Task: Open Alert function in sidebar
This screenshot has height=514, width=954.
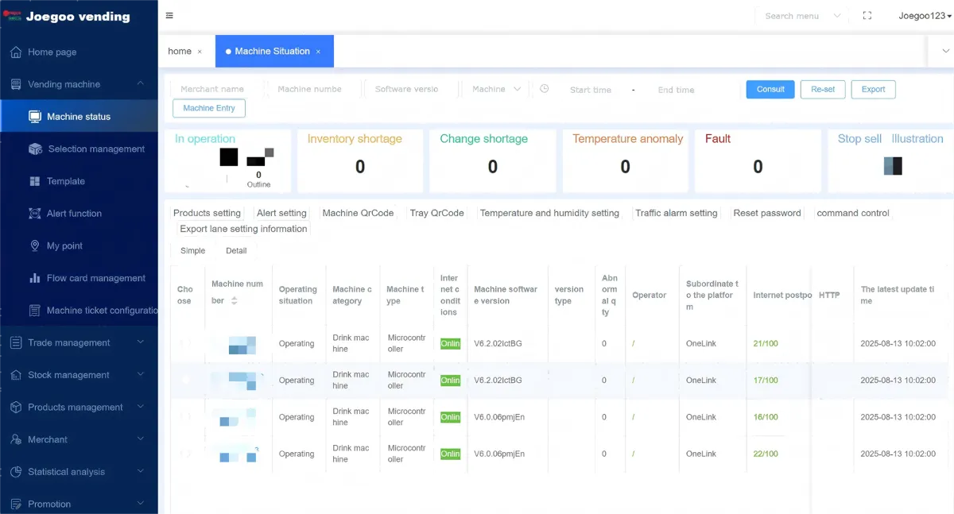Action: point(74,214)
